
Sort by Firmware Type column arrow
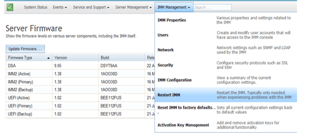click(48, 58)
